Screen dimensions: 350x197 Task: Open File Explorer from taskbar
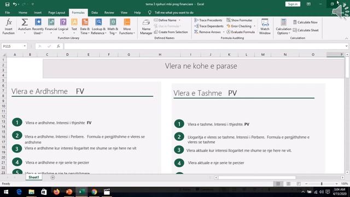[31, 192]
